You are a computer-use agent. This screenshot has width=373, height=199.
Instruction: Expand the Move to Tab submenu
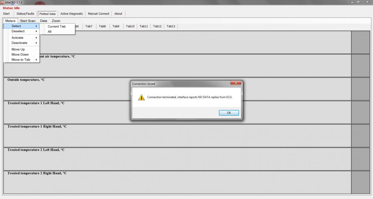coord(22,60)
